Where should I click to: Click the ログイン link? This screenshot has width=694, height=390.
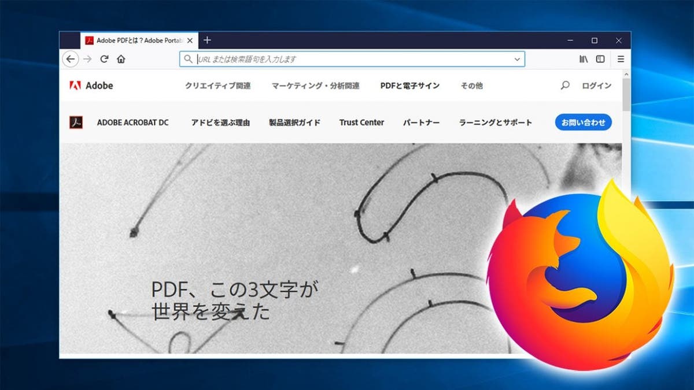[596, 86]
